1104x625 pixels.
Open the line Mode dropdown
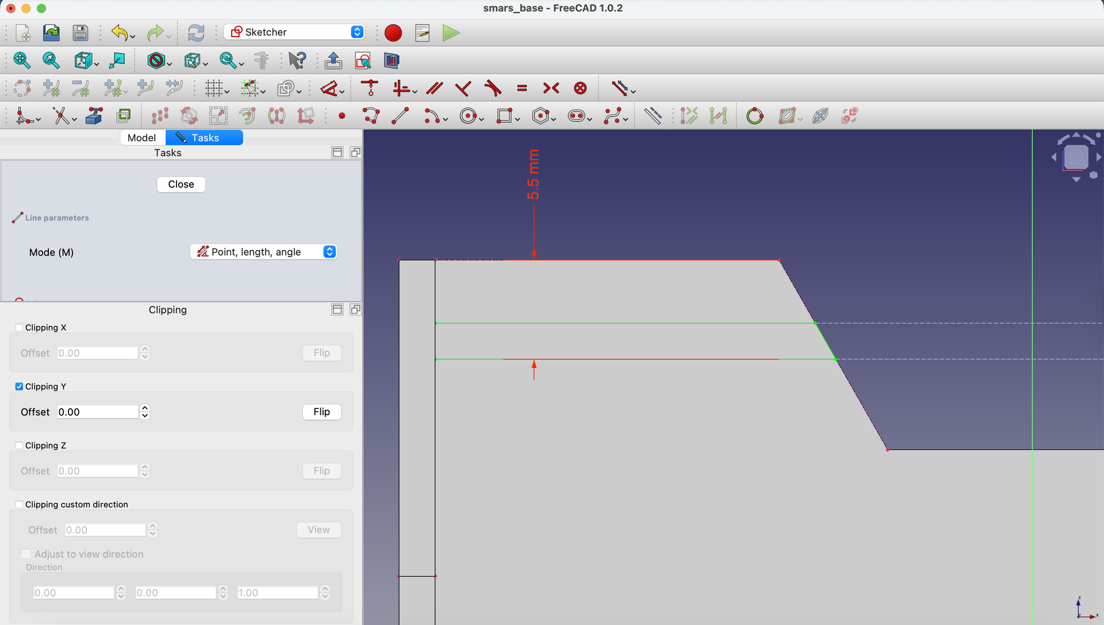pos(263,252)
